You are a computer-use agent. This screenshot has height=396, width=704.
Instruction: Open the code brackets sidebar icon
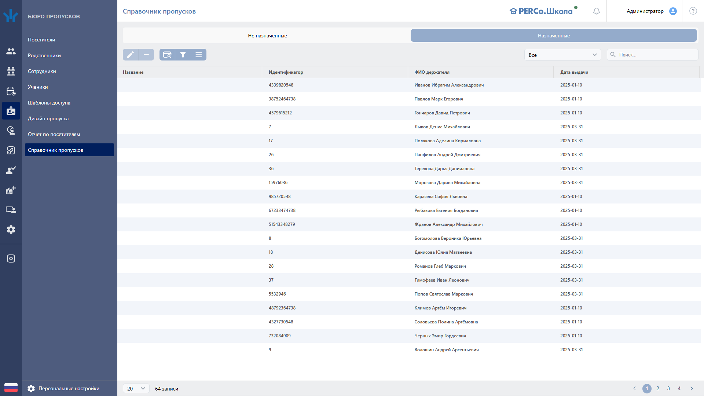[x=11, y=258]
